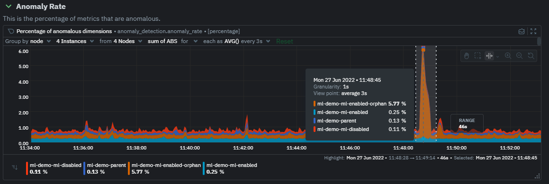Collapse the Anomaly Rate section chevron
Viewport: 549px width, 184px height.
pos(9,6)
